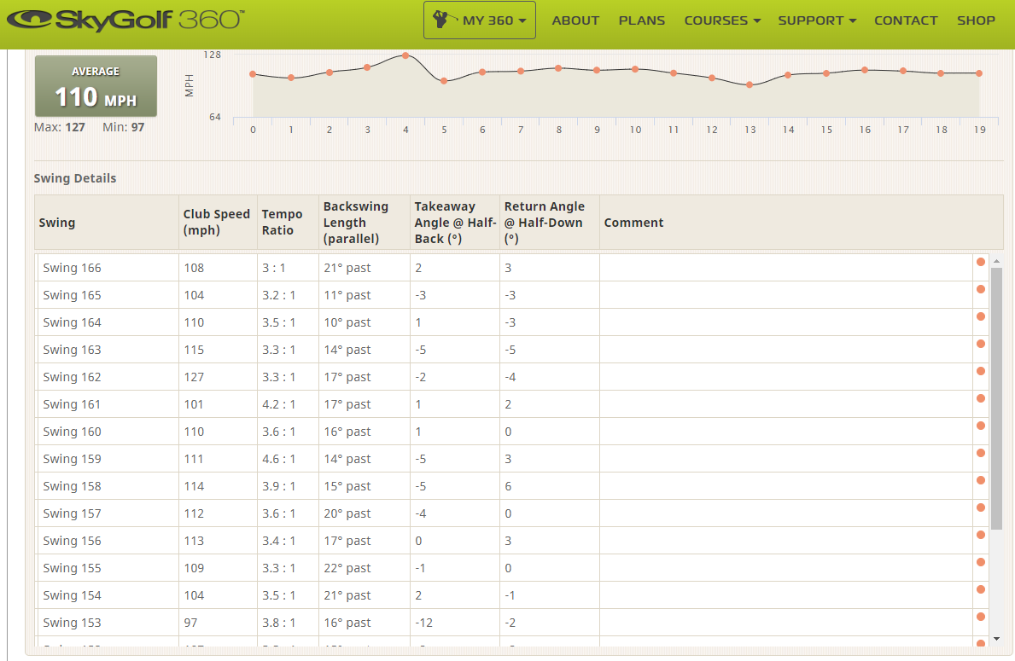This screenshot has width=1015, height=661.
Task: Click the orange dot in Swing 159 row
Action: [x=981, y=453]
